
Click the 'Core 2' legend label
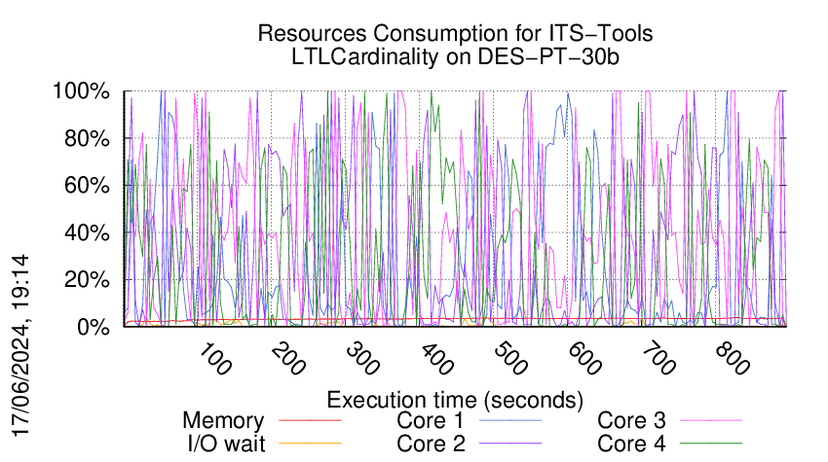431,444
